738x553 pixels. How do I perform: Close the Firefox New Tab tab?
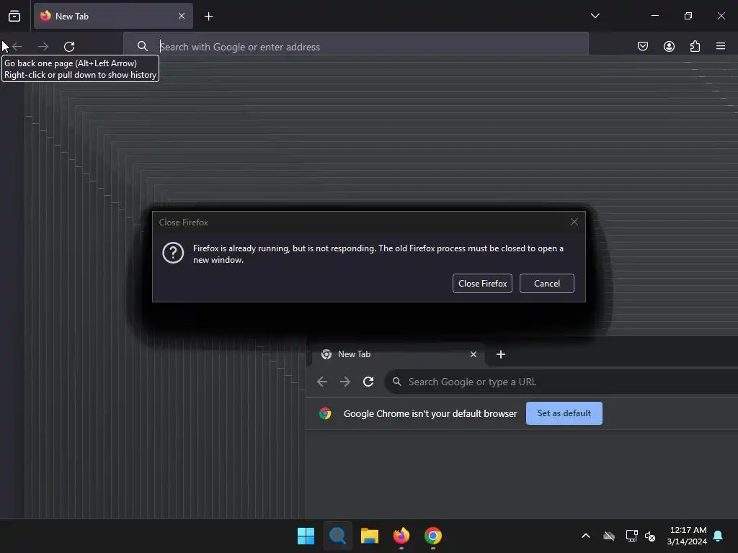[x=182, y=16]
